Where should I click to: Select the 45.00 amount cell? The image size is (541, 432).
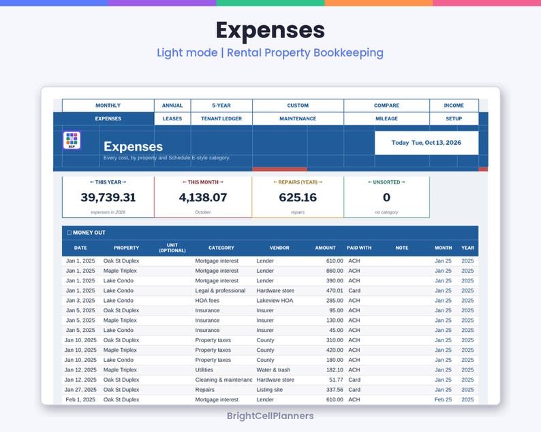[326, 330]
